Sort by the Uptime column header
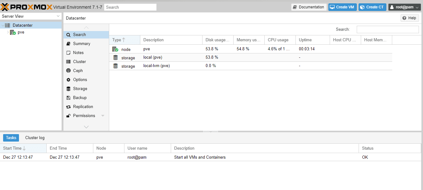423x190 pixels. click(x=313, y=40)
